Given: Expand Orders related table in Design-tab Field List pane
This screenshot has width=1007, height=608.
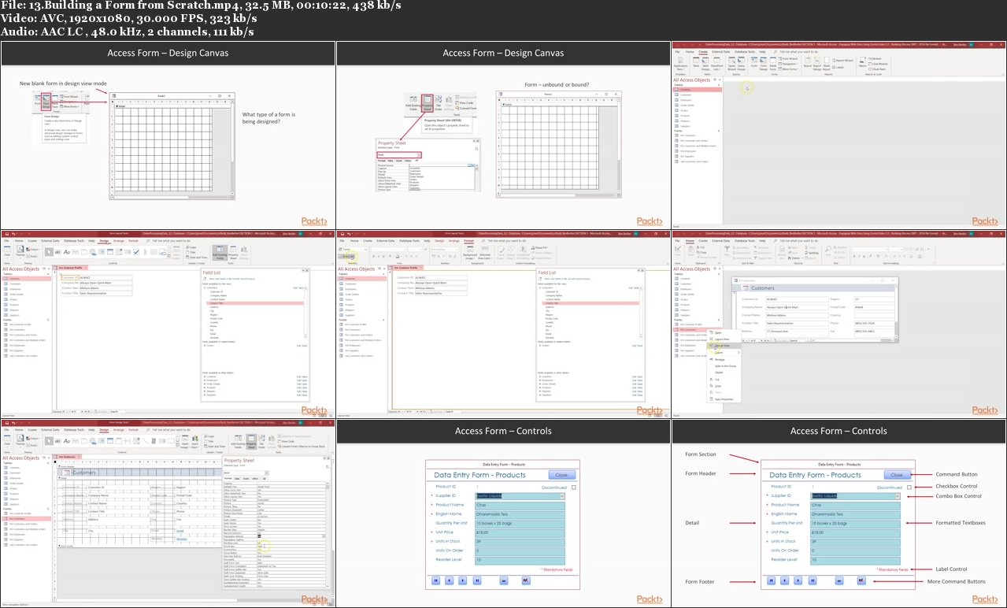Looking at the screenshot, I should (205, 346).
